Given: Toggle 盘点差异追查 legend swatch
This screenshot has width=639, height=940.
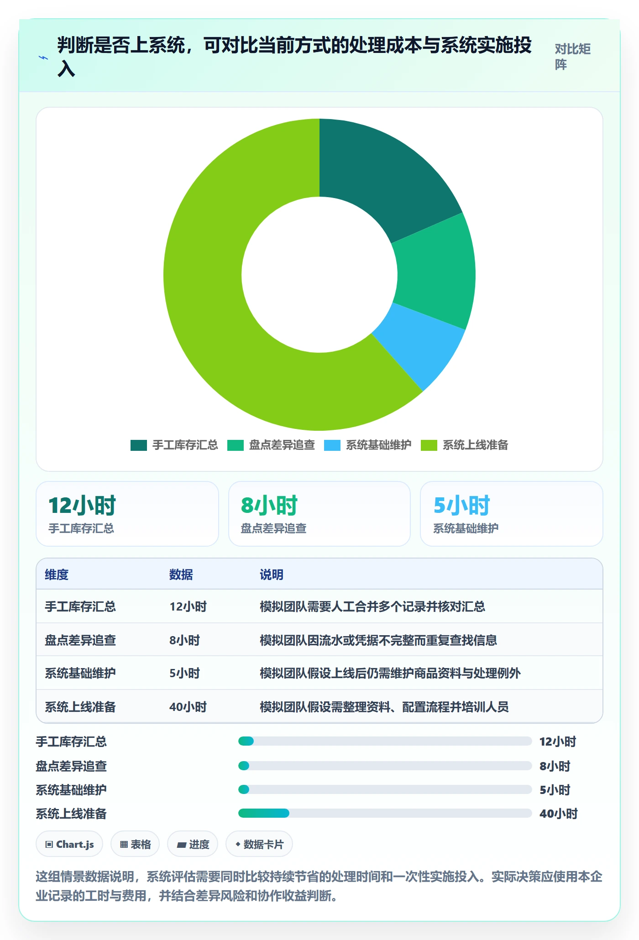Looking at the screenshot, I should 236,445.
